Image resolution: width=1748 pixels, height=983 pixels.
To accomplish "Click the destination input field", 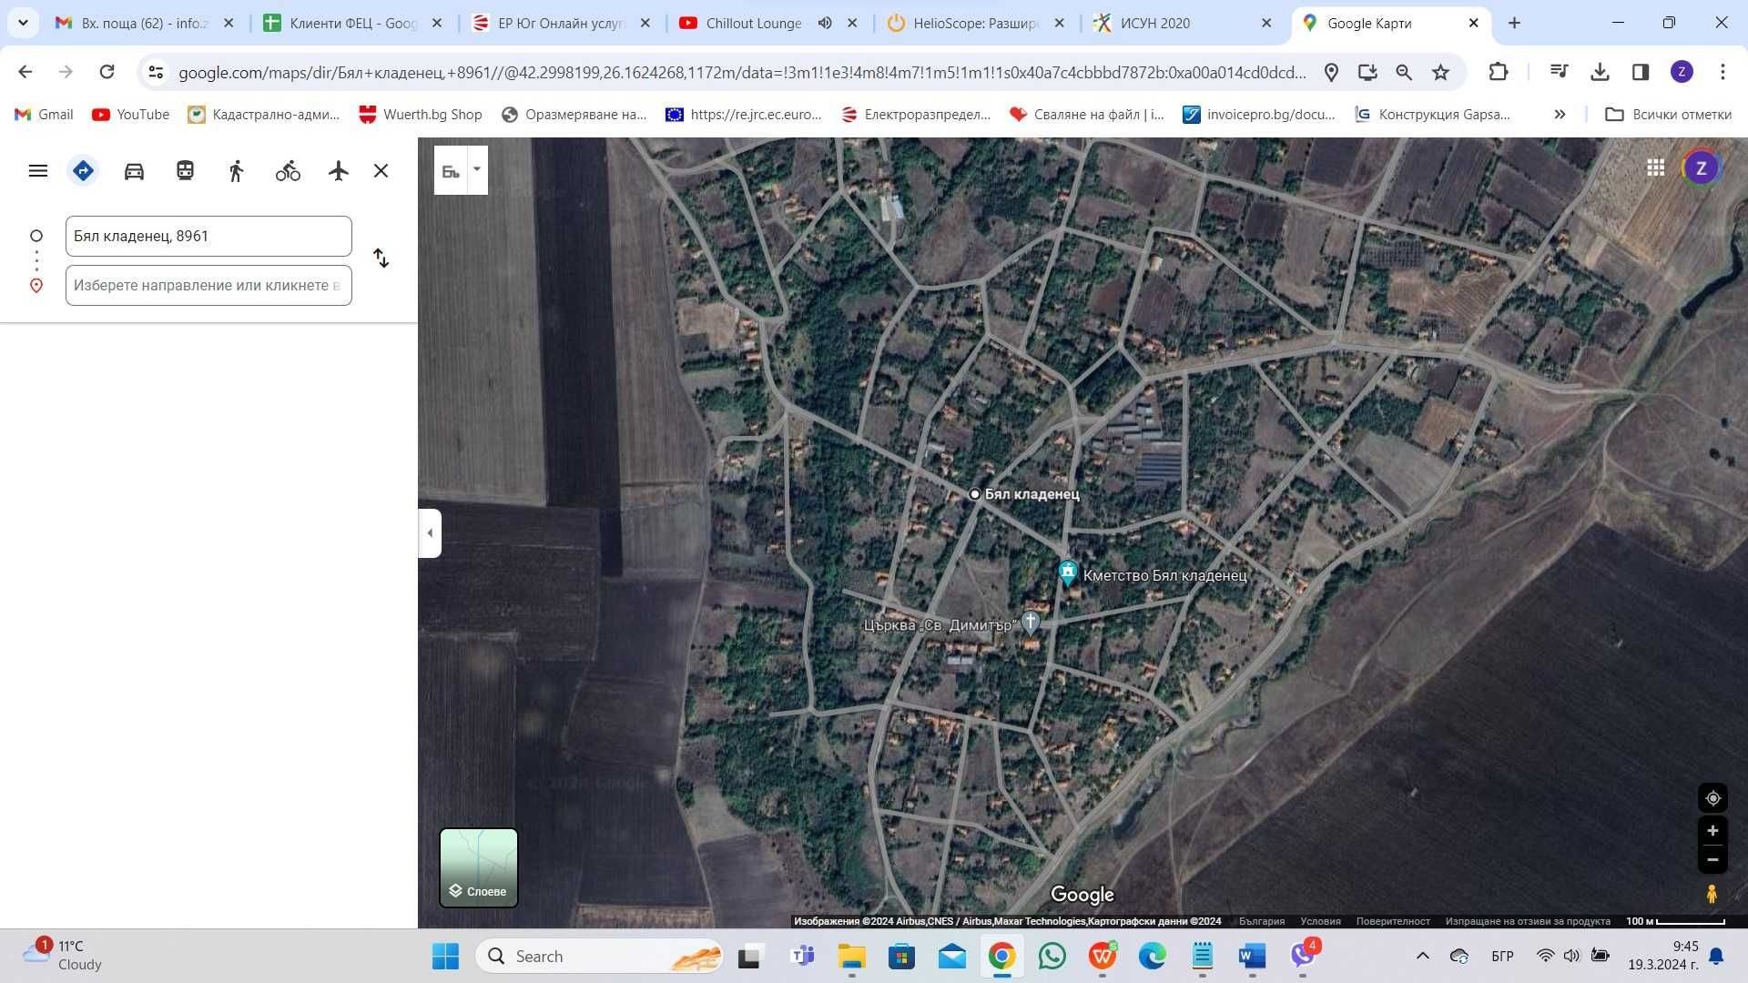I will point(208,285).
